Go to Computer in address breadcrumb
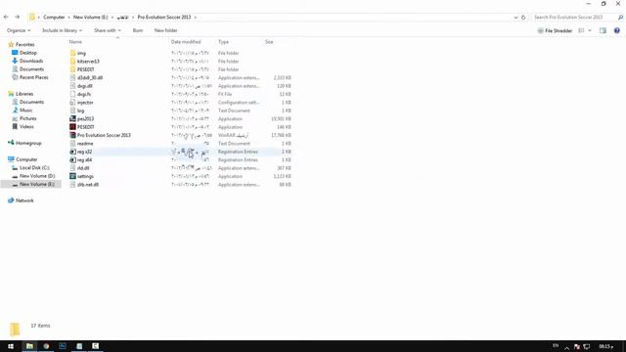Screen dimensions: 626x352 click(x=54, y=18)
